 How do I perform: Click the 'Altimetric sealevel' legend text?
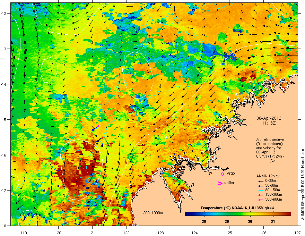coord(270,140)
